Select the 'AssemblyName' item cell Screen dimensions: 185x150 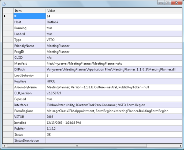[x=30, y=87]
